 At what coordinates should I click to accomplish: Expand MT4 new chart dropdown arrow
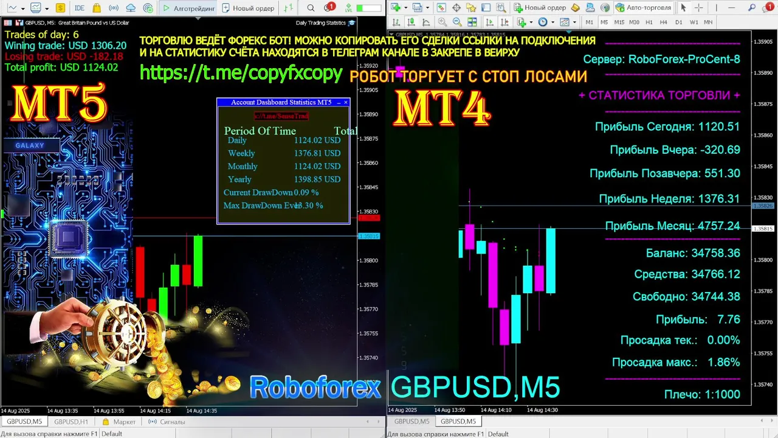[x=406, y=8]
